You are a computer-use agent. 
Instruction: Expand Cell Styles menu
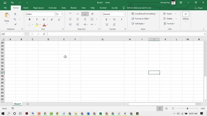(x=138, y=24)
